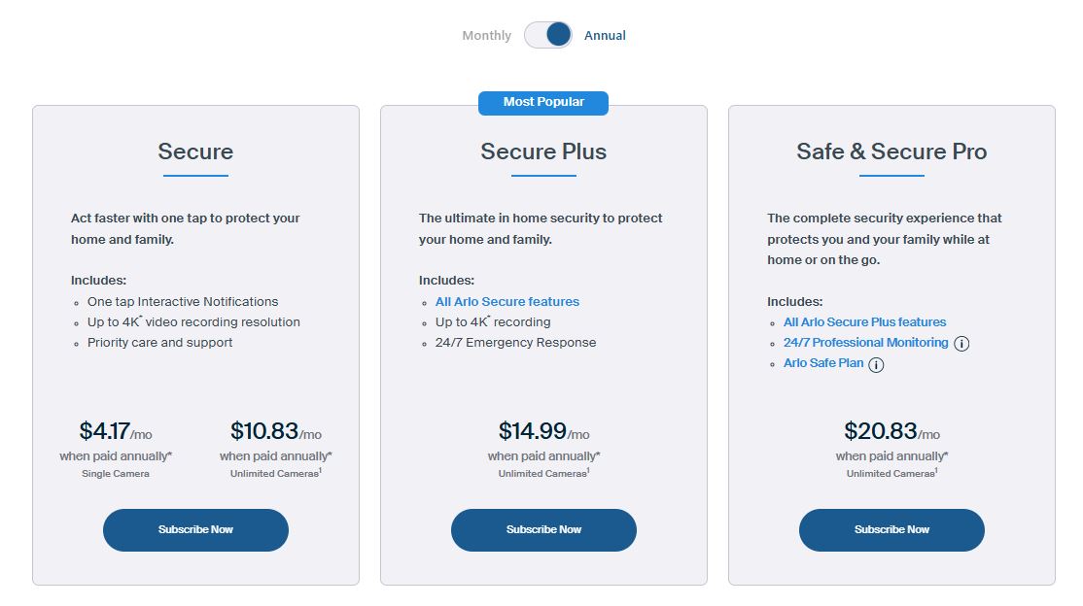Image resolution: width=1083 pixels, height=606 pixels.
Task: Click the Monthly label next to the switch
Action: click(486, 35)
